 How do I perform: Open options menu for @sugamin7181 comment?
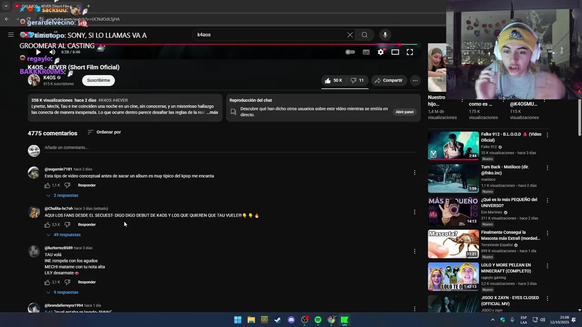click(414, 173)
